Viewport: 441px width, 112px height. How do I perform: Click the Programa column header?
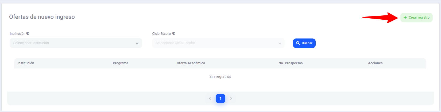121,63
